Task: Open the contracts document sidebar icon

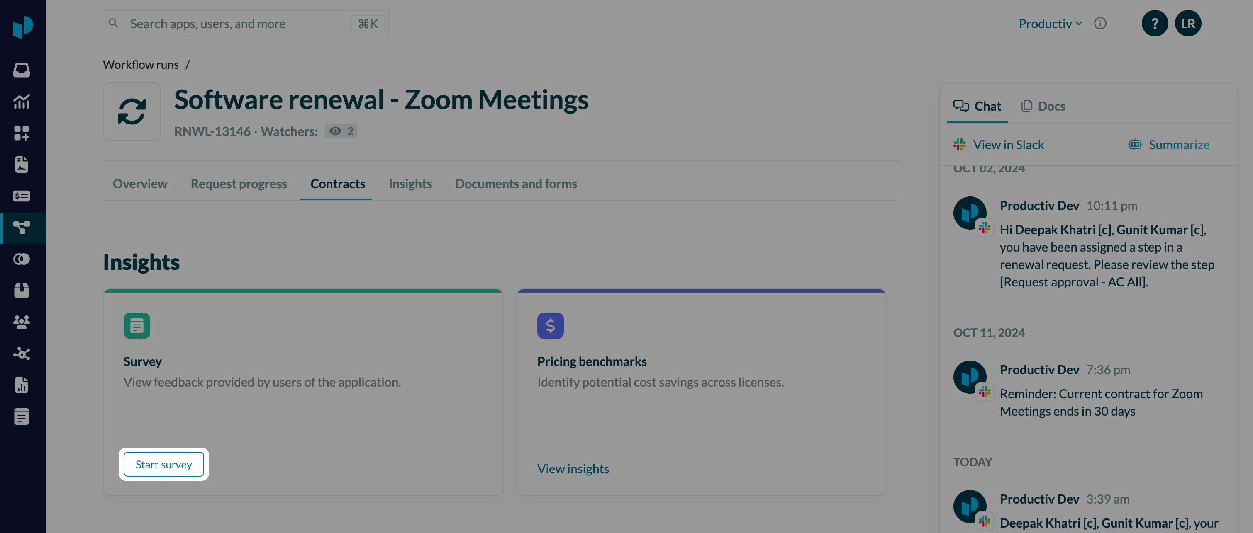Action: click(22, 165)
